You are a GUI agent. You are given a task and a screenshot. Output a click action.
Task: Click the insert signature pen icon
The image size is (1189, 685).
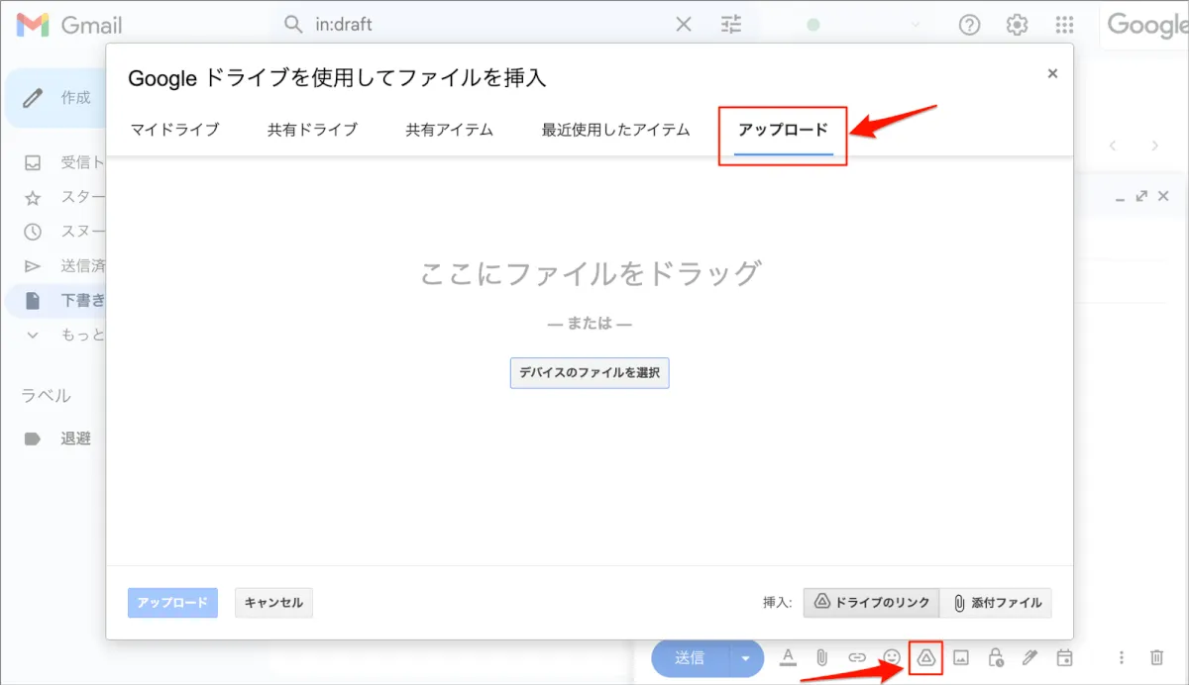click(x=1030, y=657)
